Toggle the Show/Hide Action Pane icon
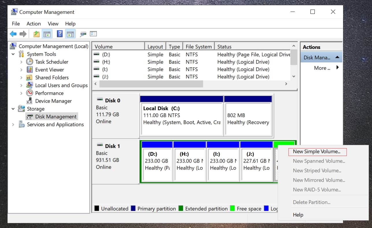Viewport: 372px width, 228px height. click(x=70, y=34)
